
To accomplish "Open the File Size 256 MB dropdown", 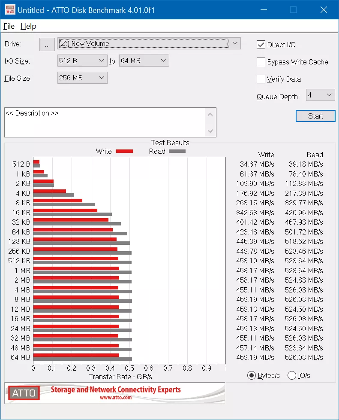I will pos(82,78).
